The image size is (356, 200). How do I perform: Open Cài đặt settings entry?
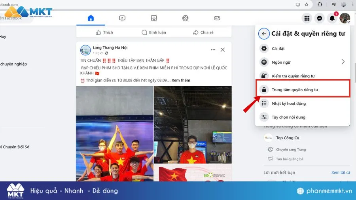click(x=303, y=49)
